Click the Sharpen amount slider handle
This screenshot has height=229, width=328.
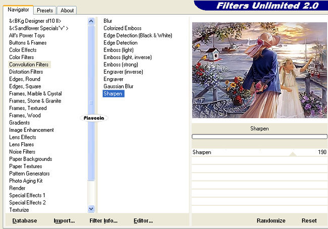293,154
